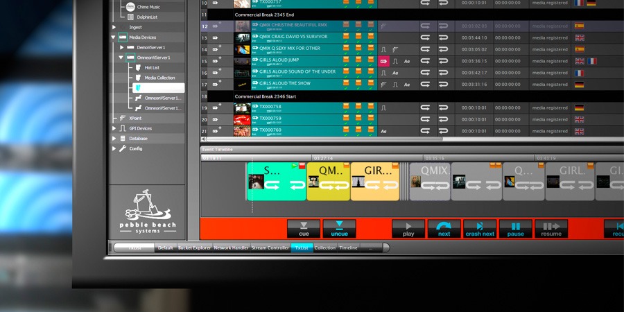The height and width of the screenshot is (312, 624).
Task: Click the crash next button
Action: (x=480, y=229)
